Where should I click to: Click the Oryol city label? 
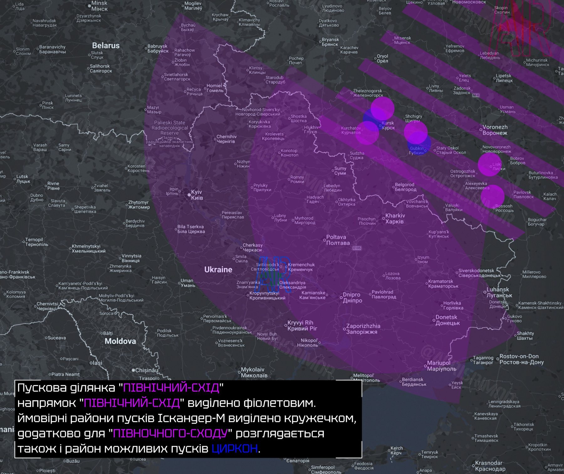382,59
